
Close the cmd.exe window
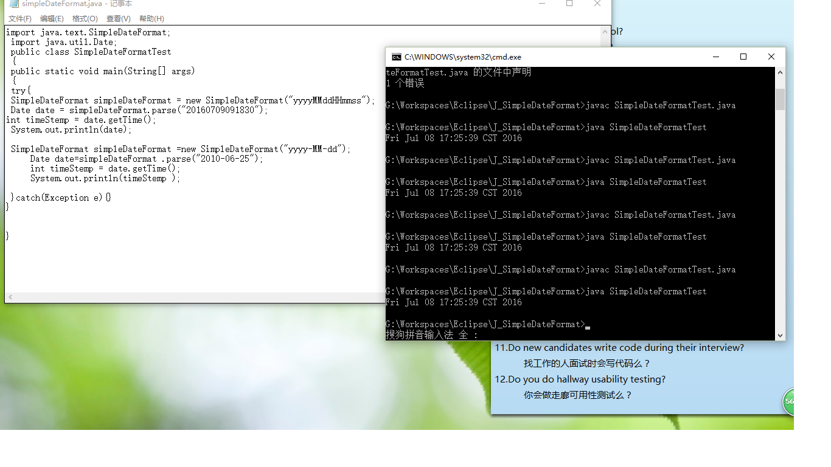coord(771,57)
